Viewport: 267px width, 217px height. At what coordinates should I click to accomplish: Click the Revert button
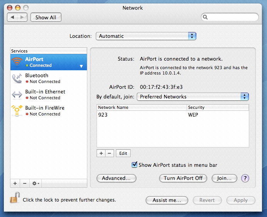[x=207, y=200]
